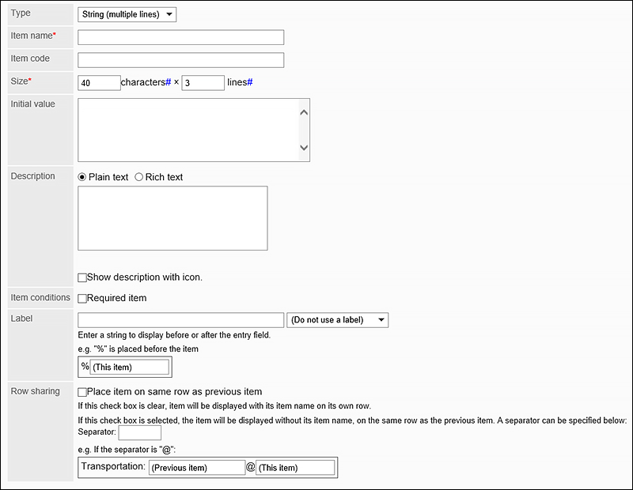Click the lines count input field
Image resolution: width=633 pixels, height=490 pixels.
click(203, 83)
